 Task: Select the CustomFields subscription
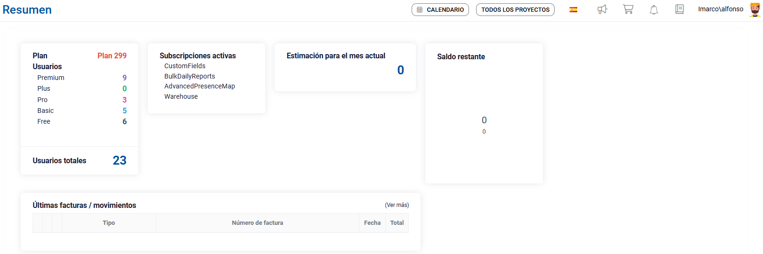pos(185,66)
